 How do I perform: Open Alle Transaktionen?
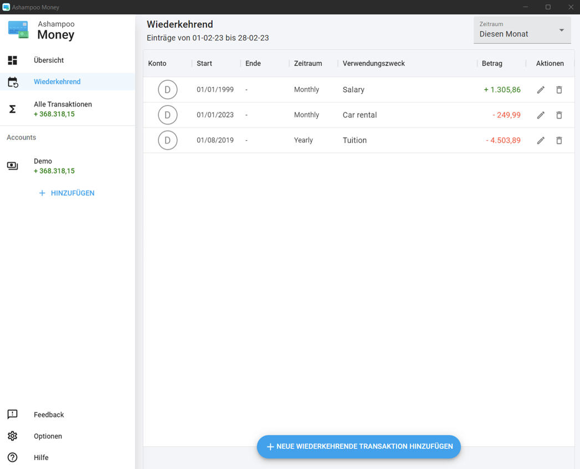(x=68, y=109)
